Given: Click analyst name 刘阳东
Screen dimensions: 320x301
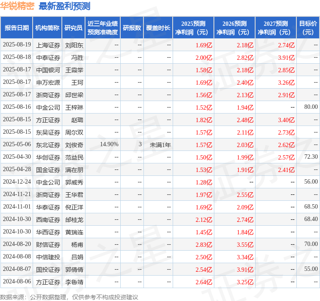Looking at the screenshot, I should click(74, 45).
